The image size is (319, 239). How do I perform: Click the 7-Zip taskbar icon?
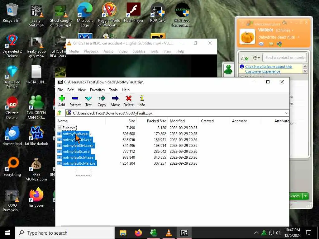pyautogui.click(x=184, y=233)
